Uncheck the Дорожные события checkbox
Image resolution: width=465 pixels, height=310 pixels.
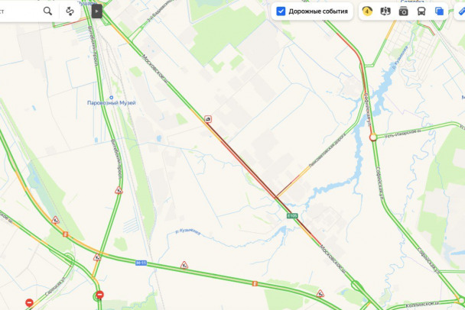point(281,11)
